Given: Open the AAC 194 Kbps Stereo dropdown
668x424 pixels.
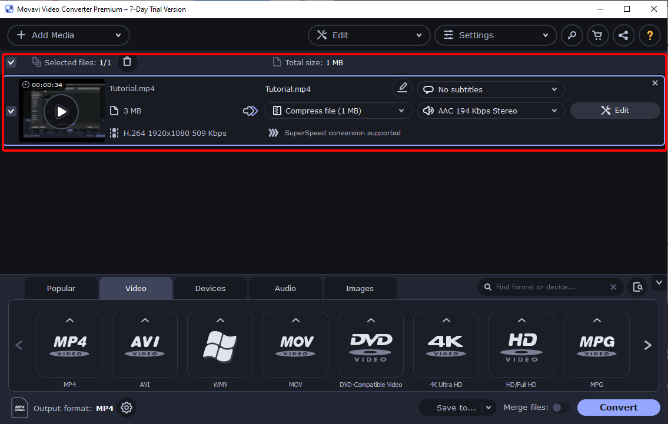Looking at the screenshot, I should click(x=491, y=111).
